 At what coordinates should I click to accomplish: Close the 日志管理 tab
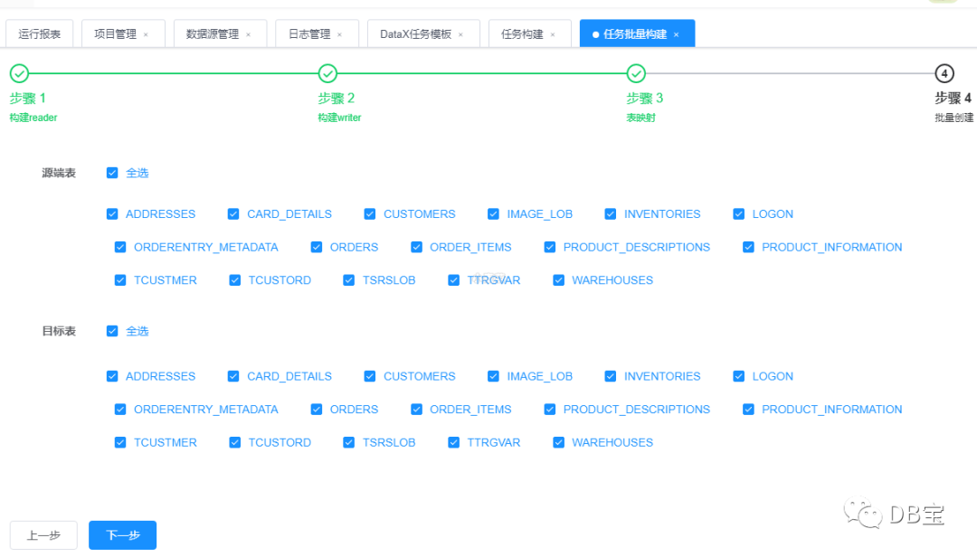click(339, 35)
